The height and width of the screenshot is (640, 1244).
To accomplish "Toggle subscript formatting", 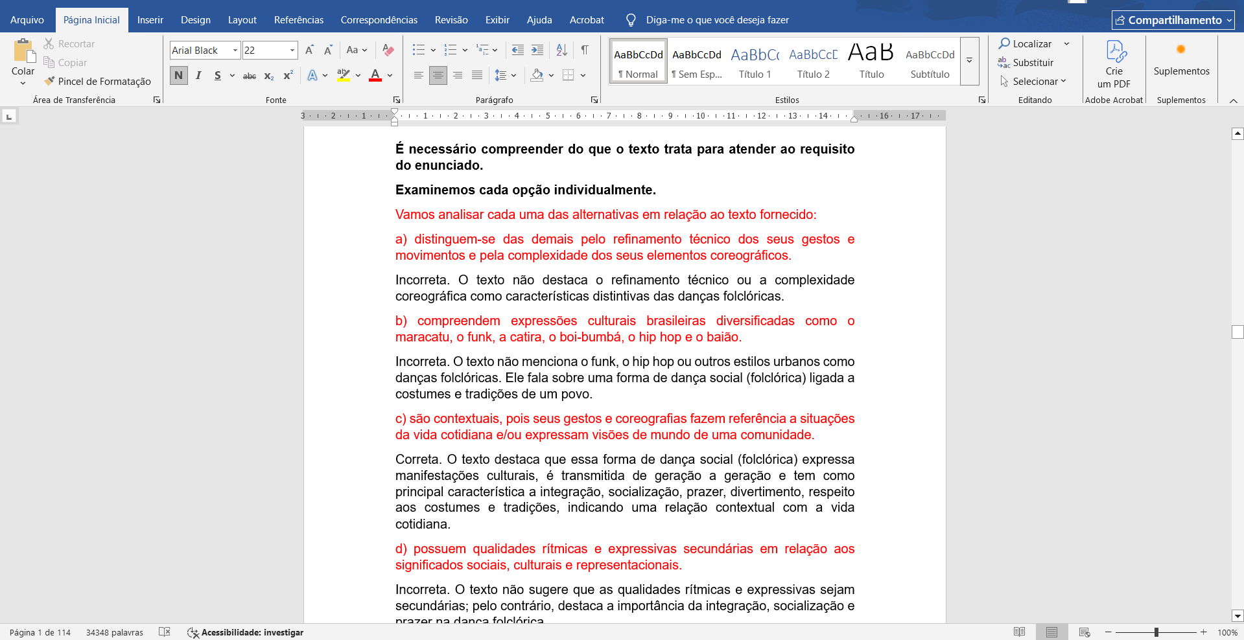I will 269,75.
